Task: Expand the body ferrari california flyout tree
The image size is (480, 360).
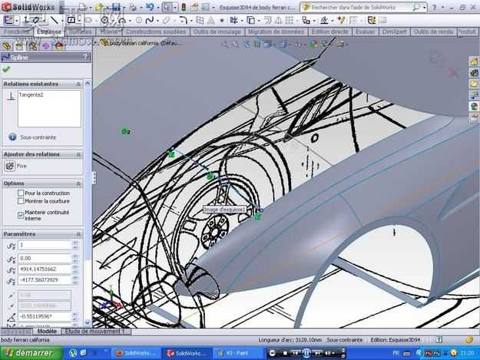Action: point(95,43)
